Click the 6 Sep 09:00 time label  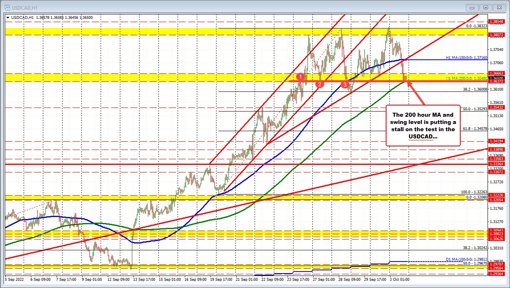(41, 280)
